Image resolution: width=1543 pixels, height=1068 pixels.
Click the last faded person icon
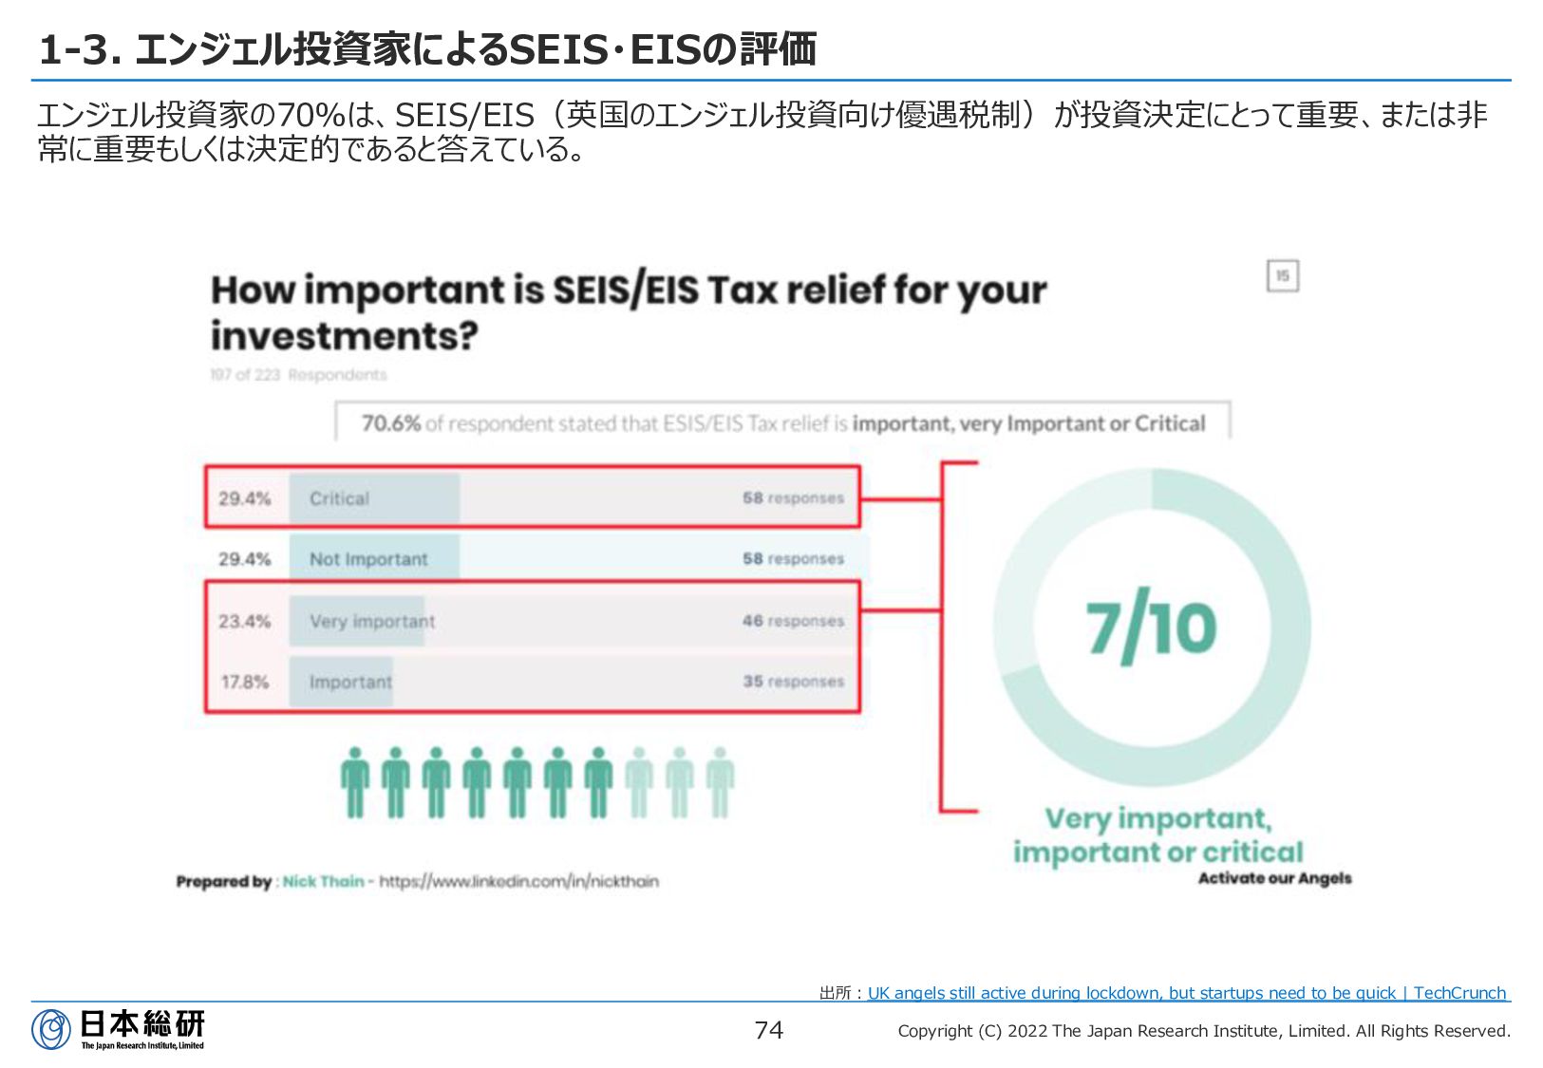(720, 782)
